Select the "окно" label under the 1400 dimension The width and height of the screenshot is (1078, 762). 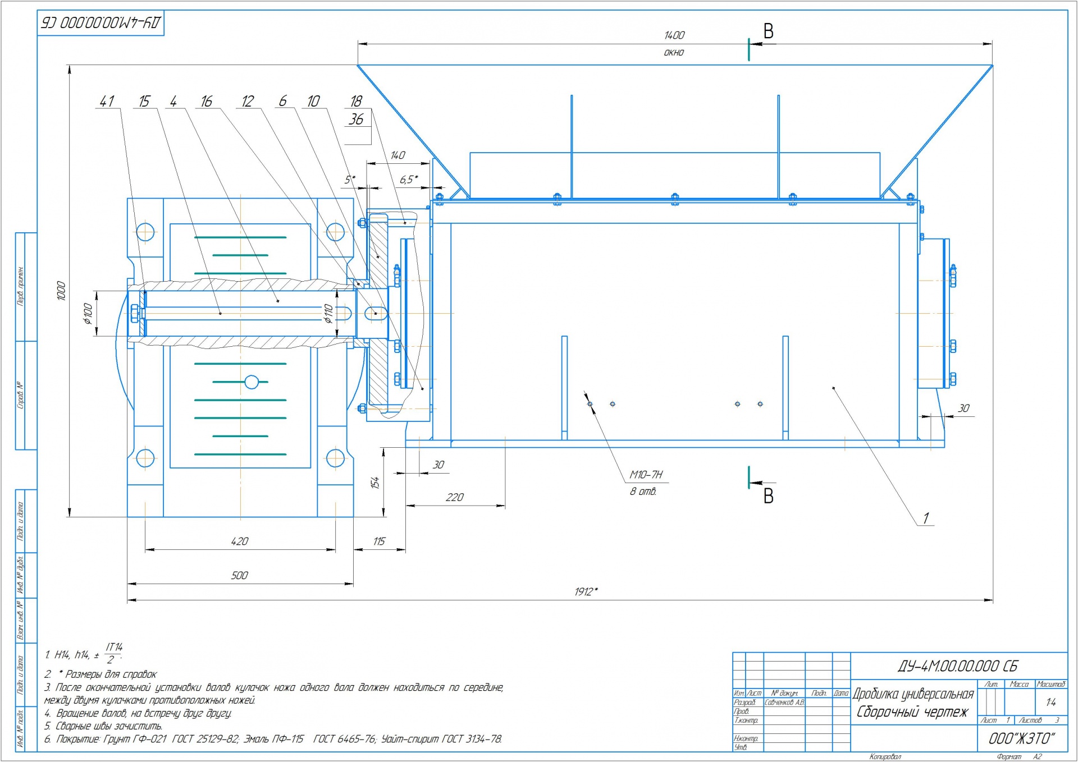(x=674, y=52)
